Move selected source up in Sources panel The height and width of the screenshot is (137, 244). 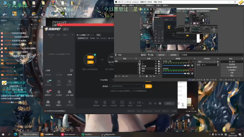(151, 76)
